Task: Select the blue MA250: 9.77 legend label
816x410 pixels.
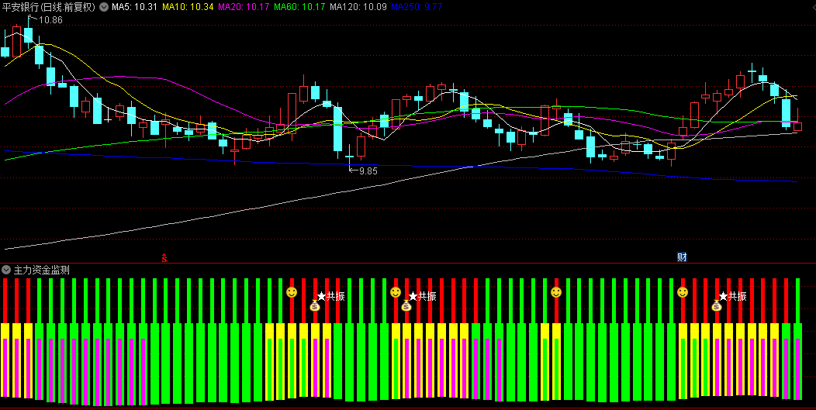Action: [x=417, y=7]
